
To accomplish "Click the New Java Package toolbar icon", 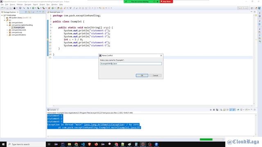I will 49,8.
